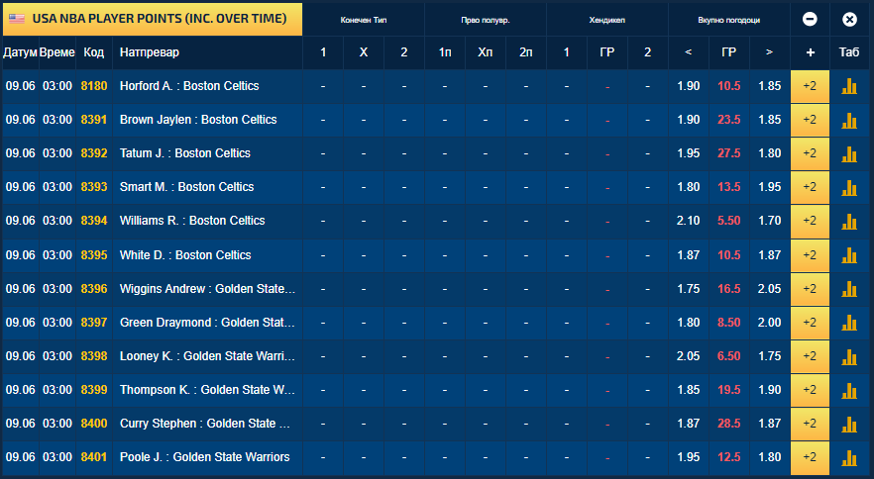
Task: Open stats chart icon for Thompson K.
Action: [849, 390]
